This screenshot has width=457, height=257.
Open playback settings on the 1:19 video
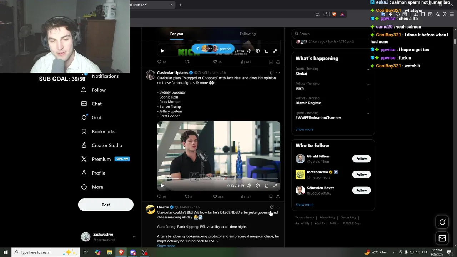click(258, 186)
